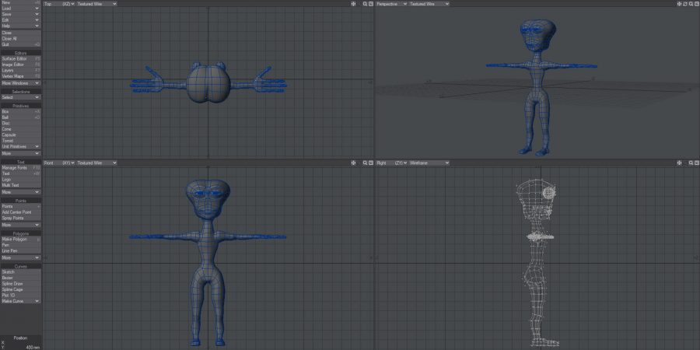Open the Edit menu
The width and height of the screenshot is (700, 350).
coord(20,19)
